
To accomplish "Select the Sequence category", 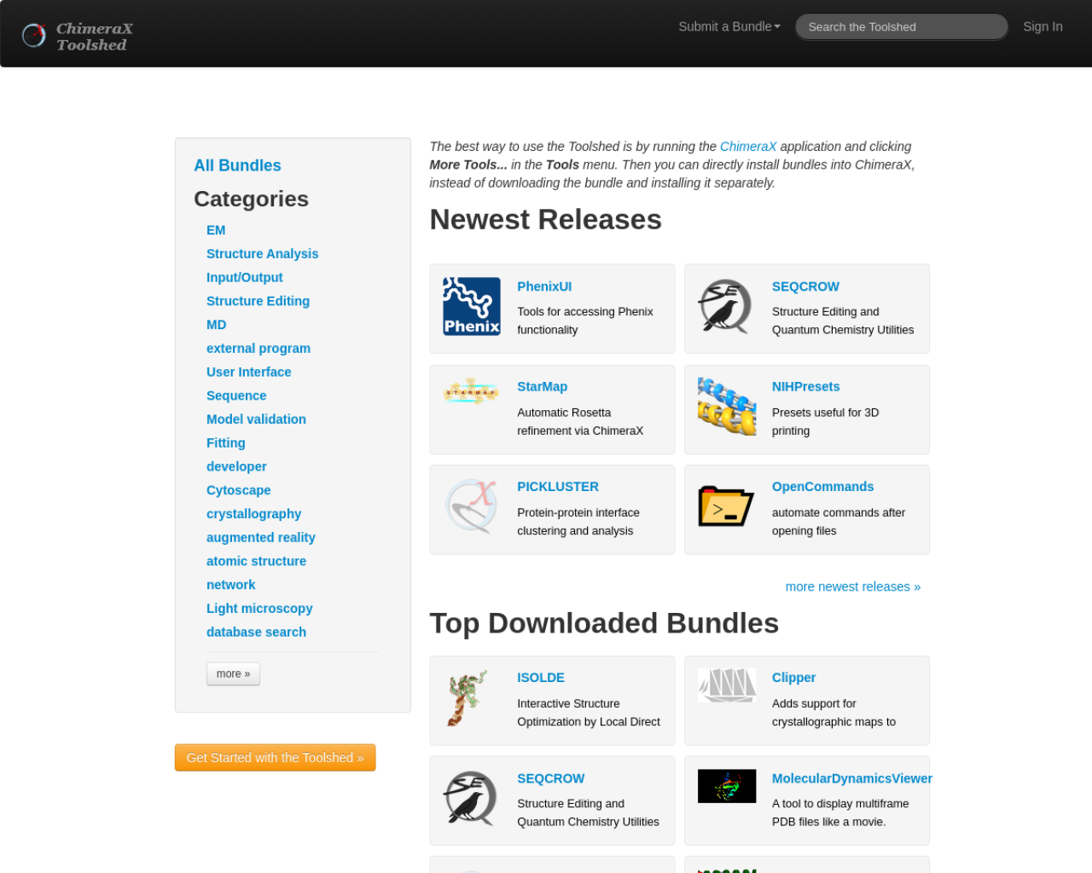I will [236, 396].
